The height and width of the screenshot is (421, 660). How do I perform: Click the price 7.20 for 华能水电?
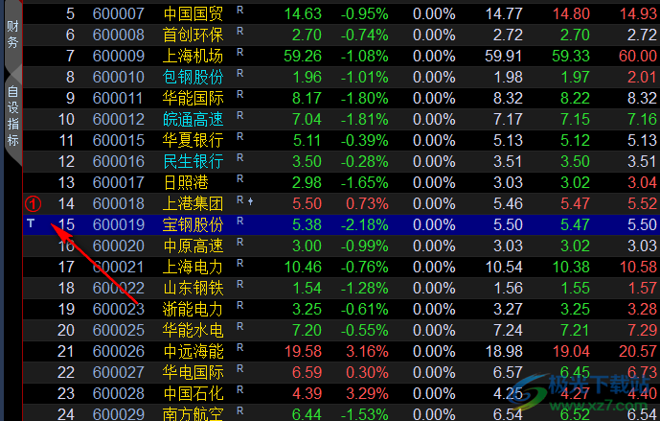coord(307,330)
